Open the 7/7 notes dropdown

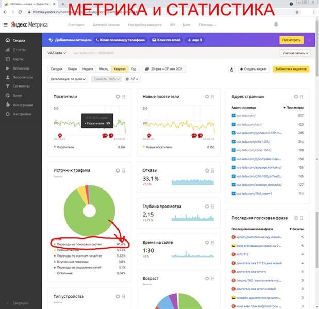(x=132, y=79)
